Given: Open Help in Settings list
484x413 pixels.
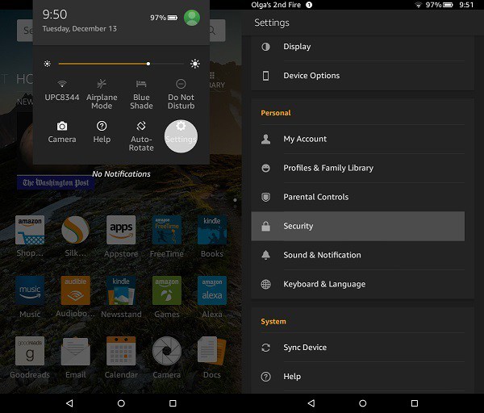Looking at the screenshot, I should click(362, 376).
